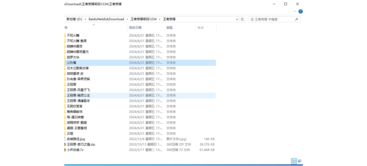Select the 雅典娜教师 folder
Viewport: 367px width, 166px height.
[x=75, y=112]
